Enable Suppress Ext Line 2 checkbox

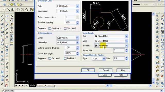click(65, 59)
